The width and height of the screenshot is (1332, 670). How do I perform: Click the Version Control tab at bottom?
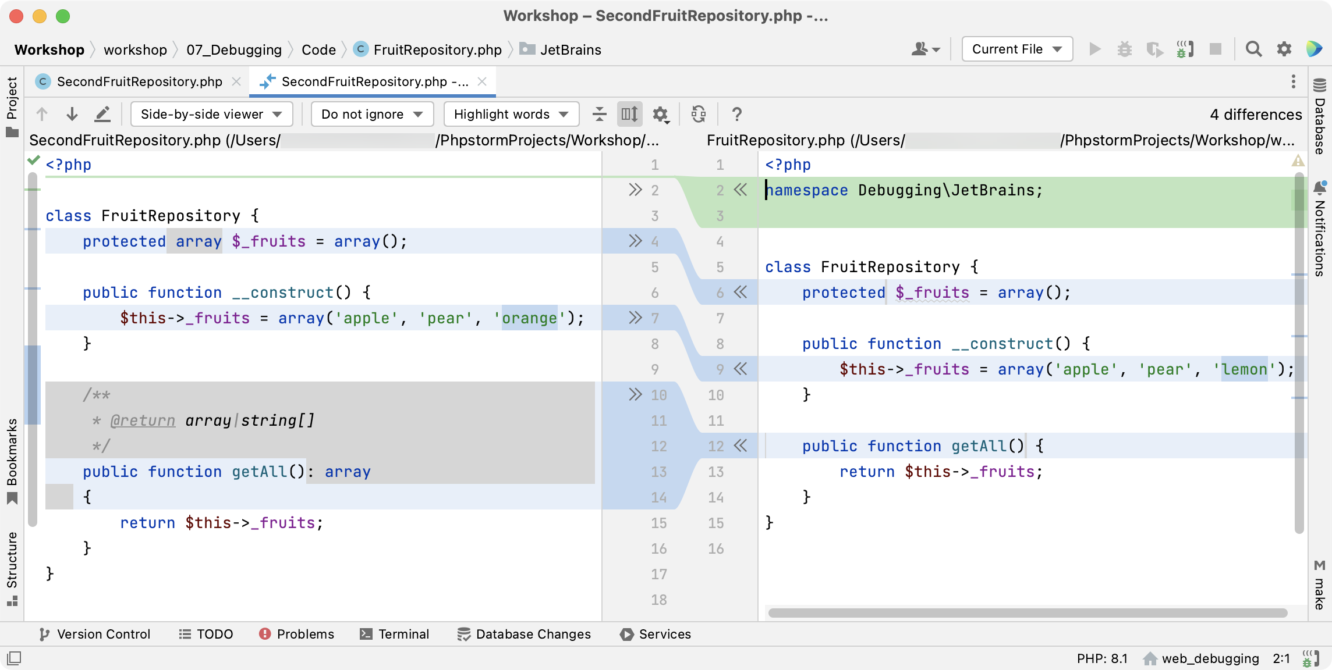pyautogui.click(x=93, y=634)
